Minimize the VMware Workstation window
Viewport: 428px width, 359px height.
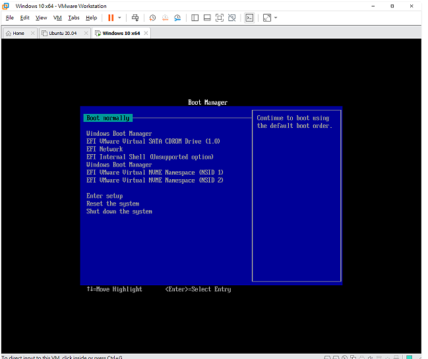click(x=373, y=6)
